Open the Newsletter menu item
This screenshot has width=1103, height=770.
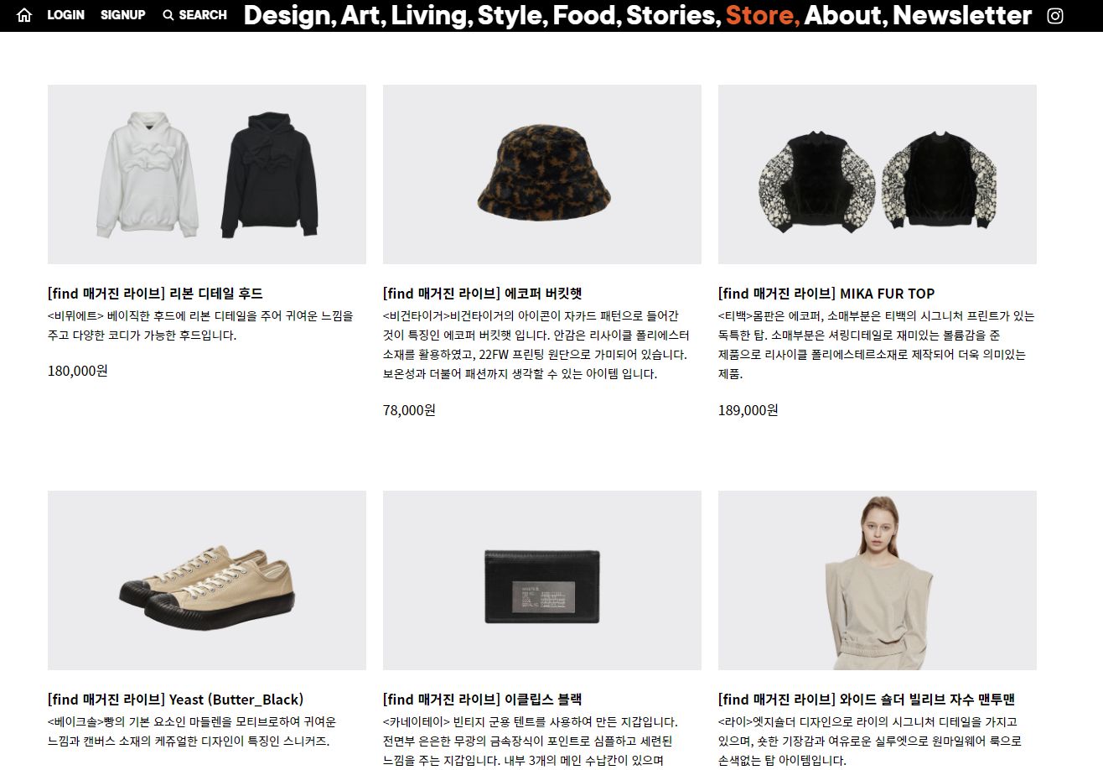pyautogui.click(x=962, y=15)
